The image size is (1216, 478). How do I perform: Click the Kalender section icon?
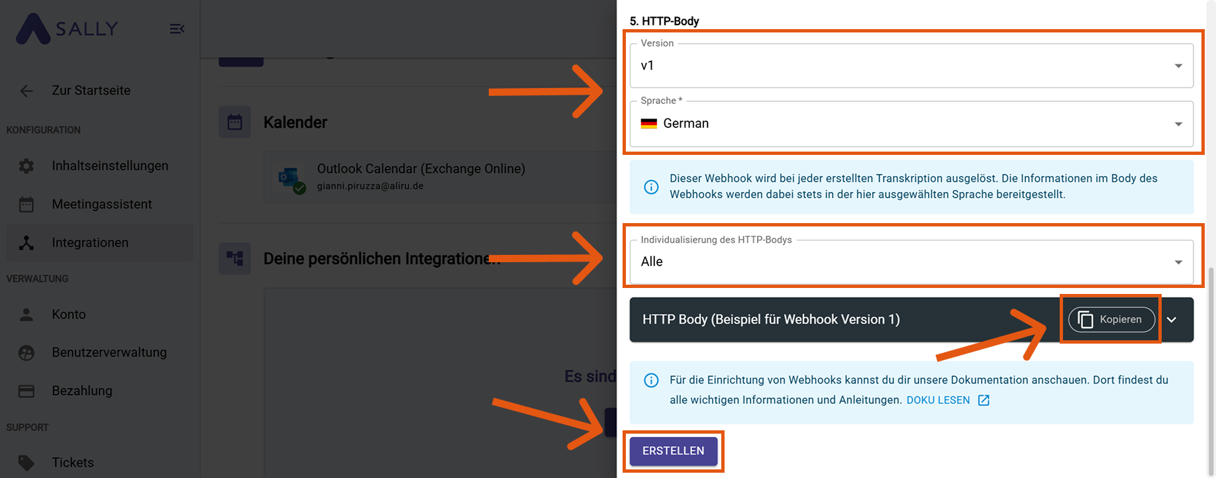(235, 122)
